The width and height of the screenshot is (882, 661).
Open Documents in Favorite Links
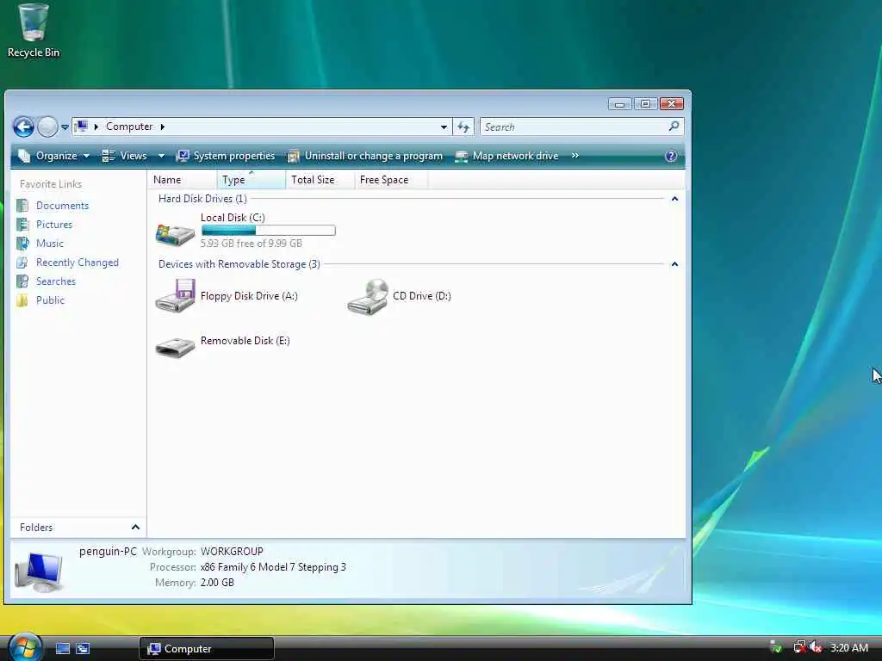coord(62,206)
